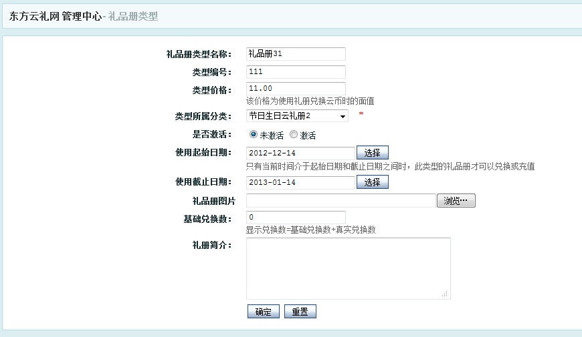Click inside the 礼册简介 text area
Viewport: 582px width, 337px height.
coord(348,268)
